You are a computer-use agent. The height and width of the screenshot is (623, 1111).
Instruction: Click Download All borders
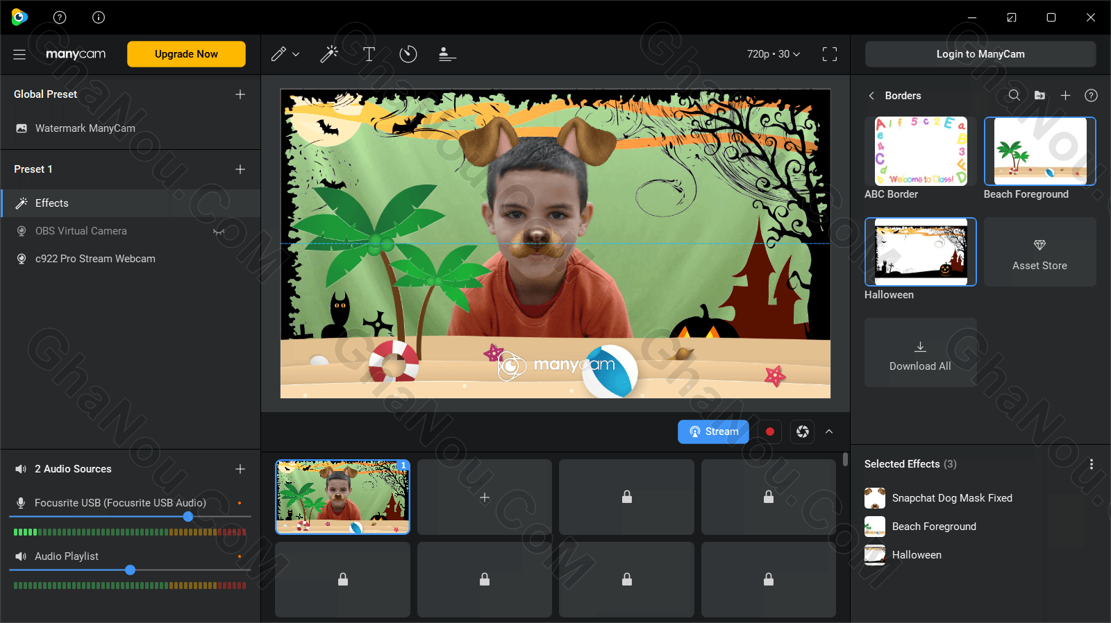920,353
